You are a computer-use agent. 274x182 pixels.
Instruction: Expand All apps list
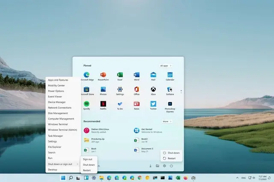point(166,66)
